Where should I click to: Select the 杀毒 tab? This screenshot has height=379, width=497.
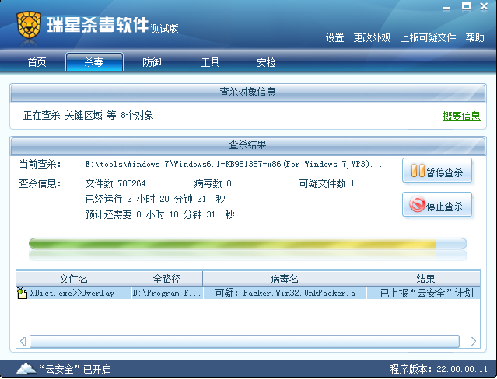pos(94,61)
